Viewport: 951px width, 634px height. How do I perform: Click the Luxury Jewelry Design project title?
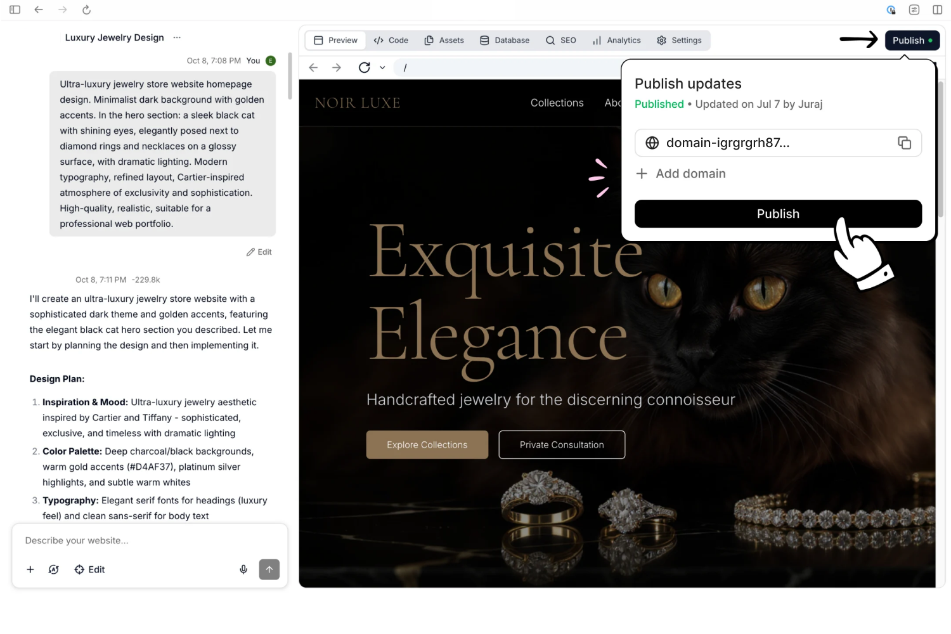point(115,37)
